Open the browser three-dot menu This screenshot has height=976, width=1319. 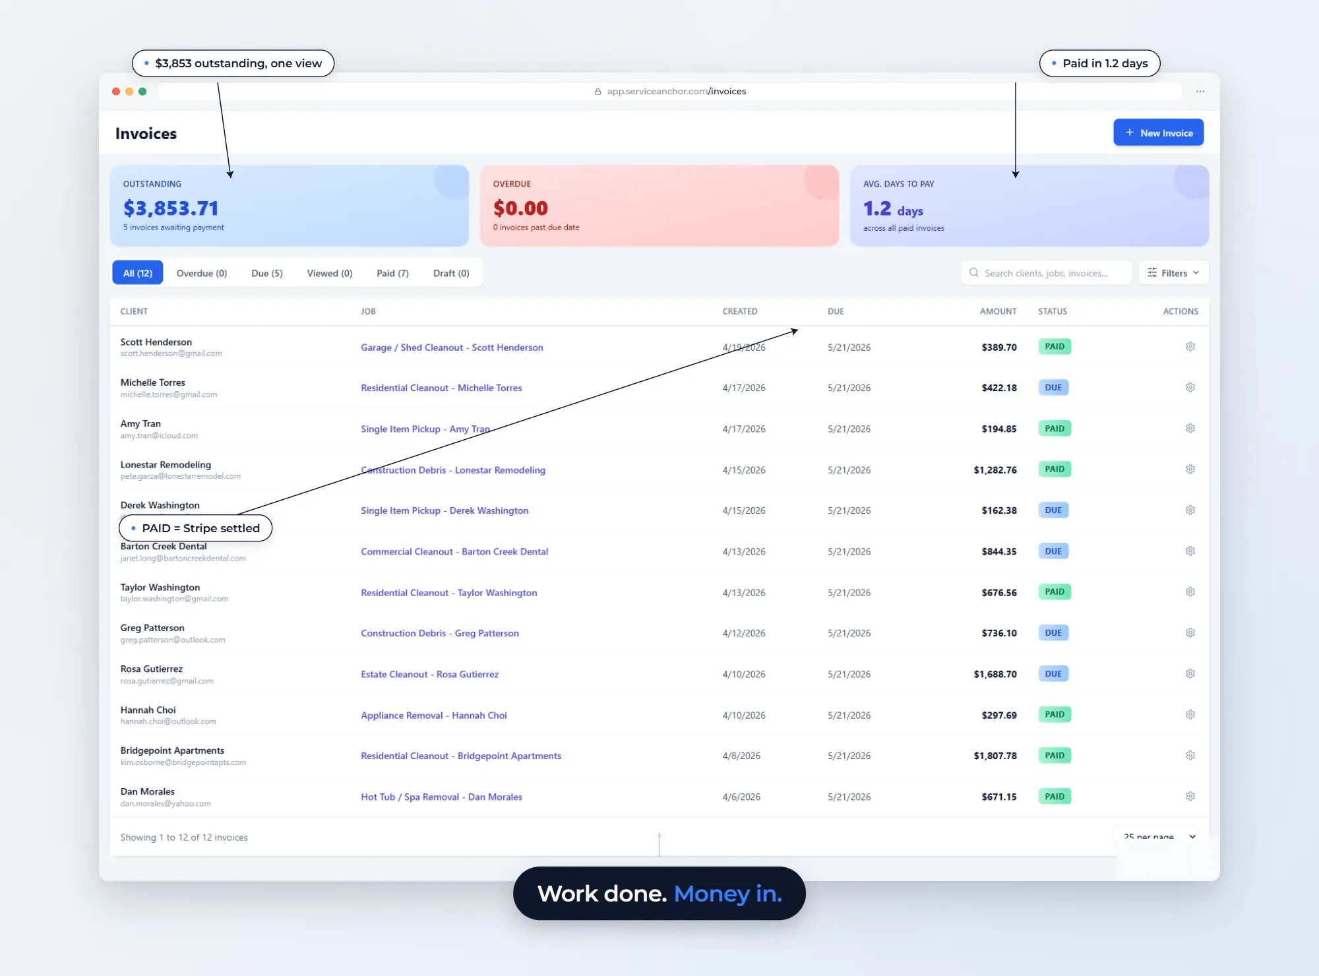[x=1200, y=92]
